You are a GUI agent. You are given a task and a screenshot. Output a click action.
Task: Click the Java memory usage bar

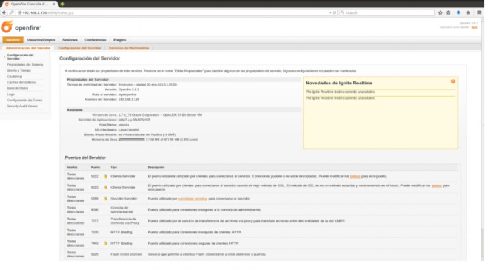click(132, 139)
